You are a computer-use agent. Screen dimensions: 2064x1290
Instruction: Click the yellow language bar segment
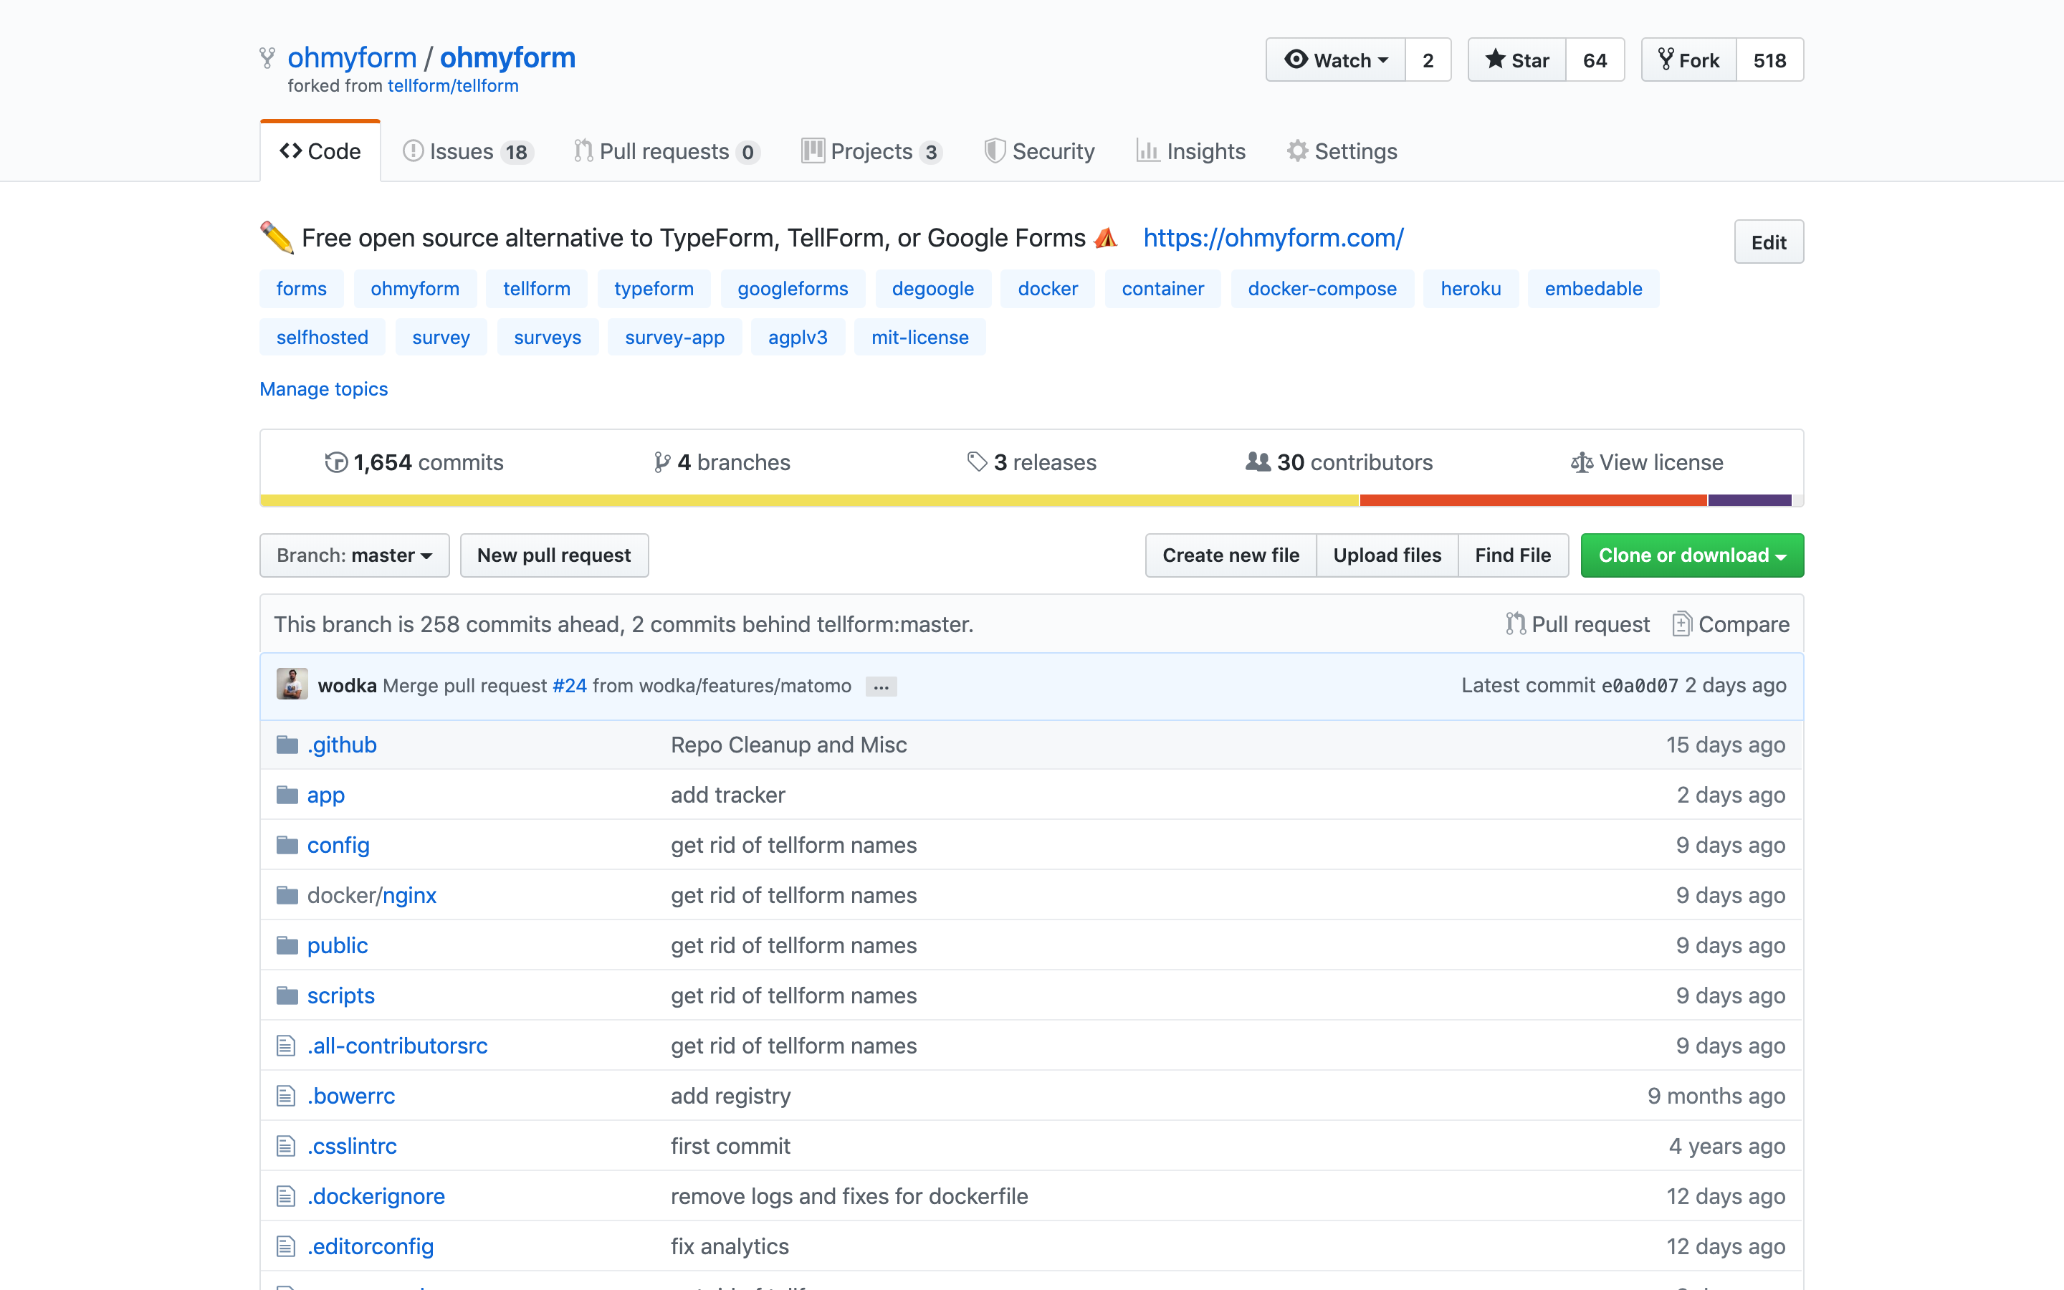[x=809, y=501]
